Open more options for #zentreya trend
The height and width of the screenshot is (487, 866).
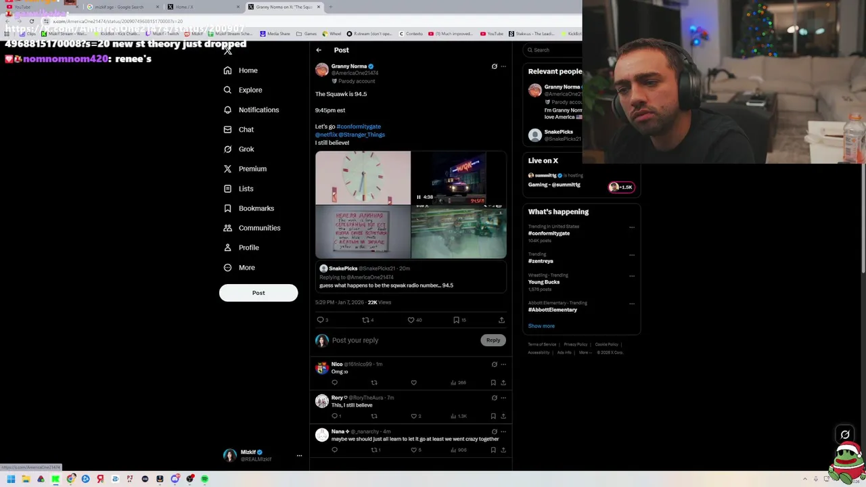pos(632,255)
